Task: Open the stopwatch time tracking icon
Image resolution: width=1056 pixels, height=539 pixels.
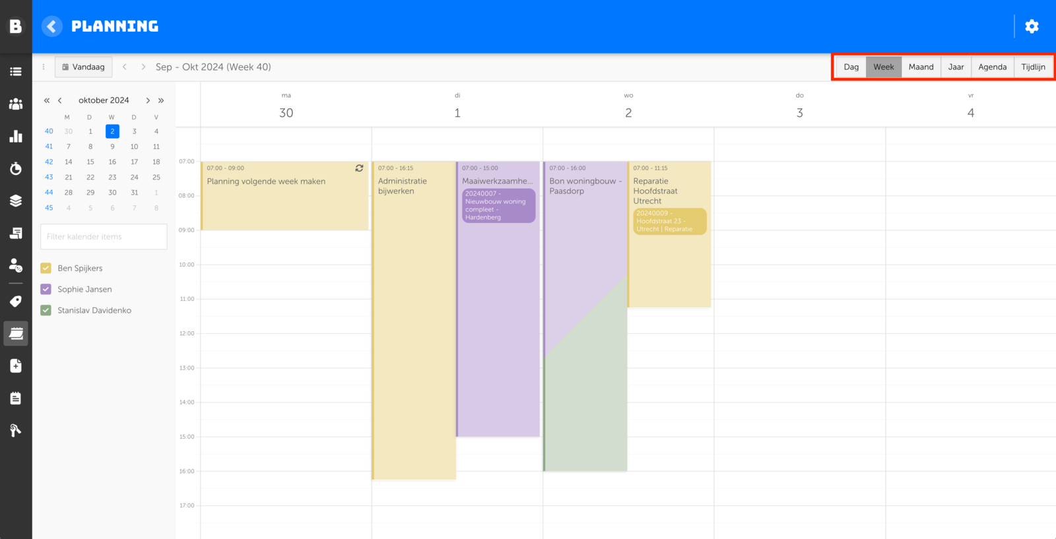Action: (x=16, y=169)
